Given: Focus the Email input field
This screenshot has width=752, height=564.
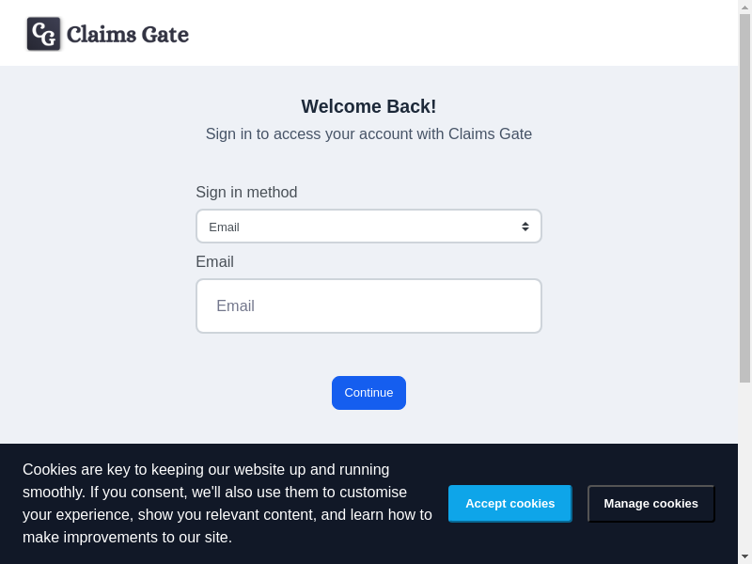Looking at the screenshot, I should point(368,305).
